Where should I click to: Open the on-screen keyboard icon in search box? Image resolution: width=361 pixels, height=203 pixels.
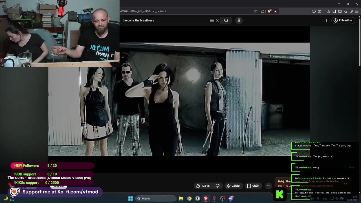pos(212,21)
